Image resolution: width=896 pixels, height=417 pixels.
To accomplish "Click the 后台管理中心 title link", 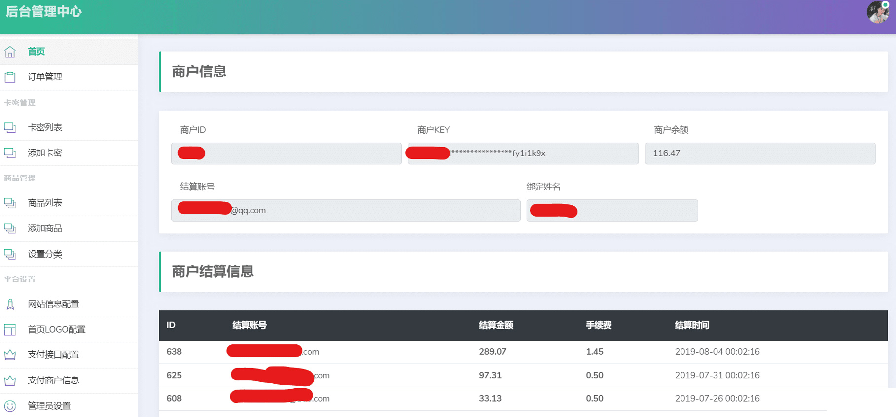I will (x=44, y=12).
